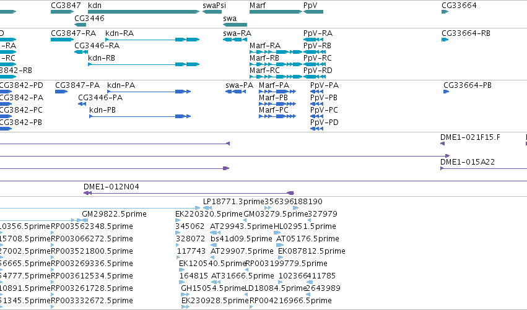Select the CG33664-PB protein label
Image resolution: width=527 pixels, height=310 pixels.
(x=468, y=85)
